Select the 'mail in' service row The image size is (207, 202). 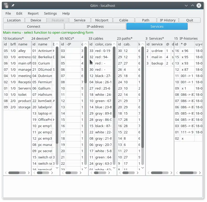point(160,57)
